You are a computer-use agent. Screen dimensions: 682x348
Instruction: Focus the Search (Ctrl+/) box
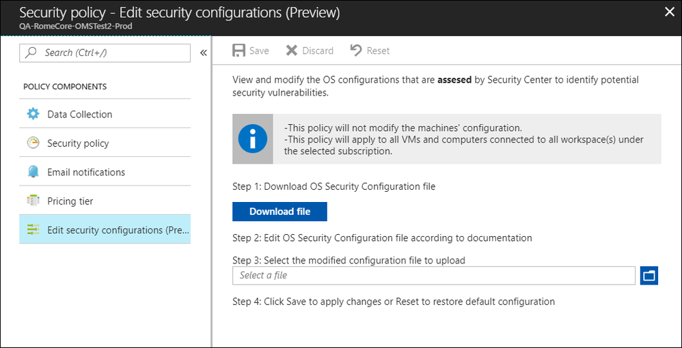pos(109,53)
